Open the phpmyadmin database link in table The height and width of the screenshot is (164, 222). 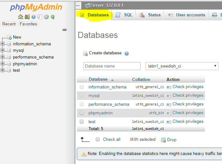101,113
